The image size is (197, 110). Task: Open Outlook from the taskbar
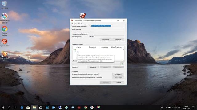pyautogui.click(x=54, y=108)
